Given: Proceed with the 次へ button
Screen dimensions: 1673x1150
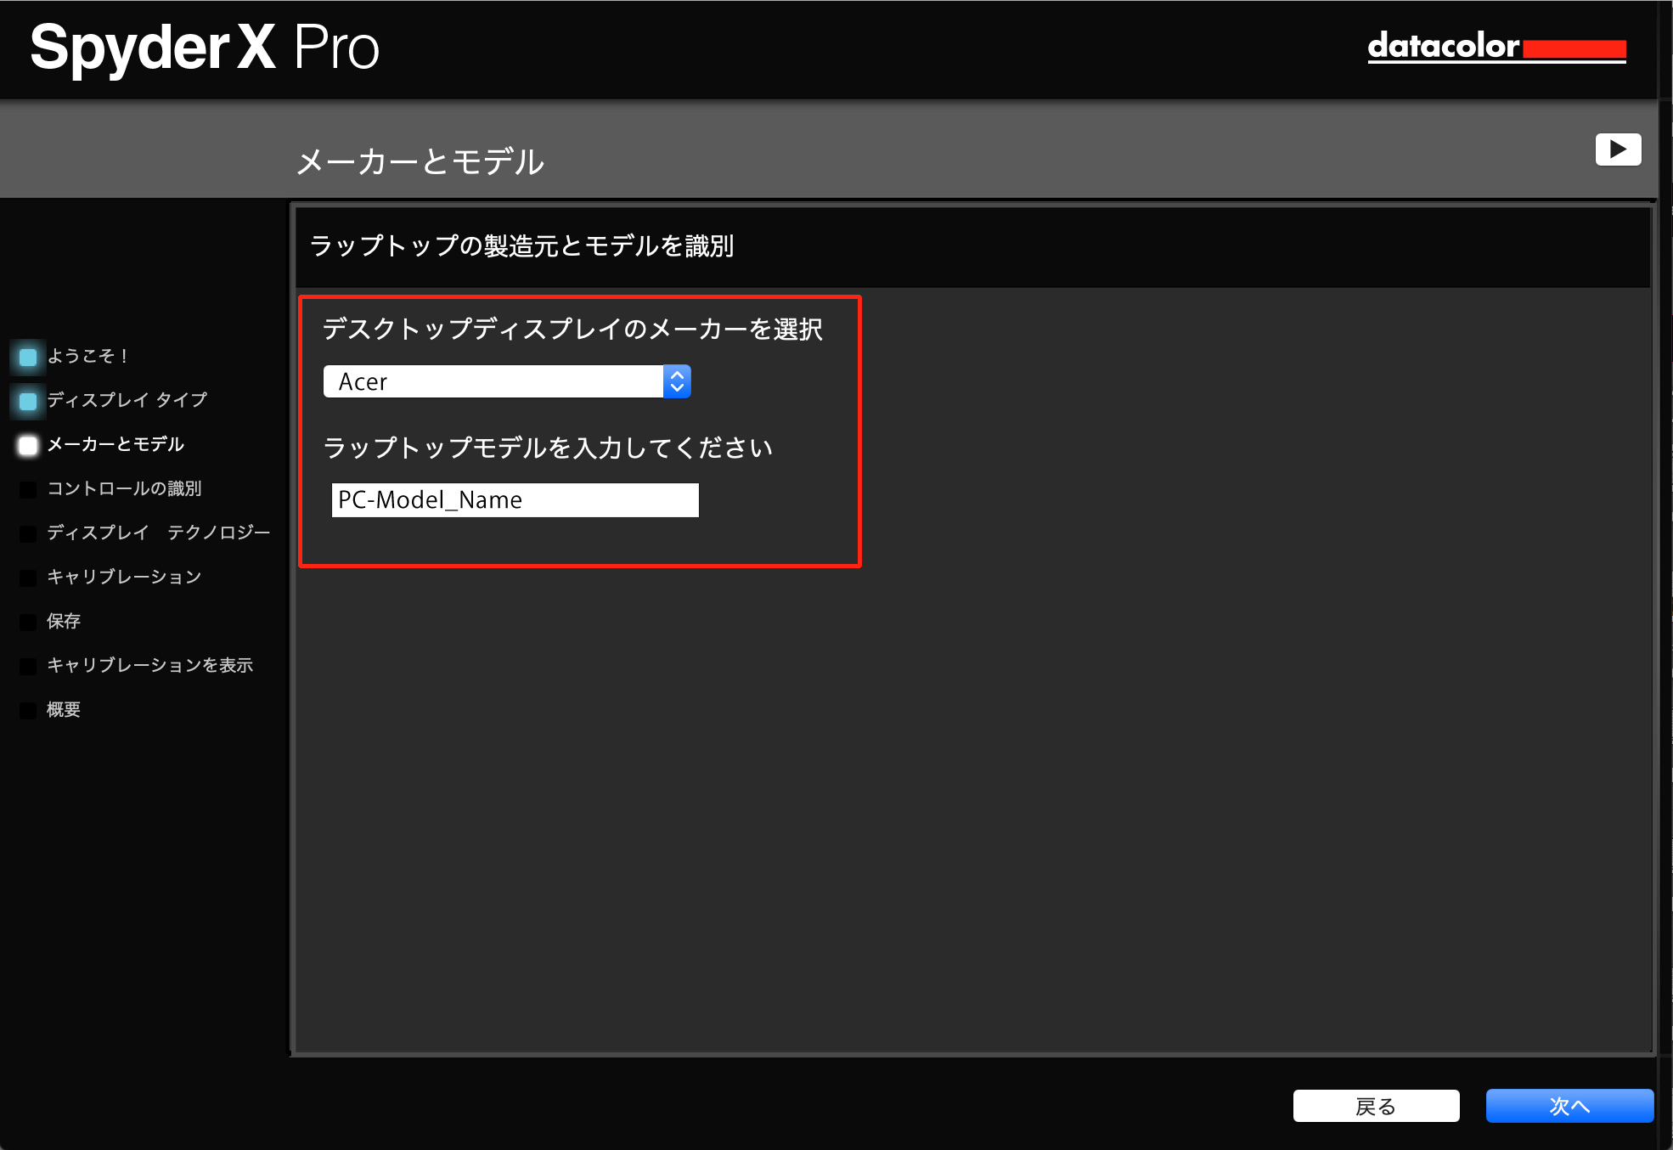Looking at the screenshot, I should point(1569,1106).
